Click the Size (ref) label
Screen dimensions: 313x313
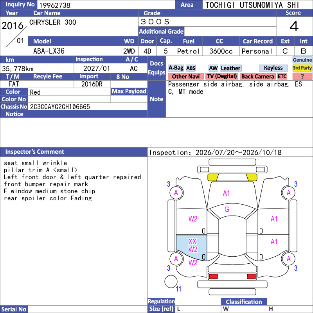point(161,309)
